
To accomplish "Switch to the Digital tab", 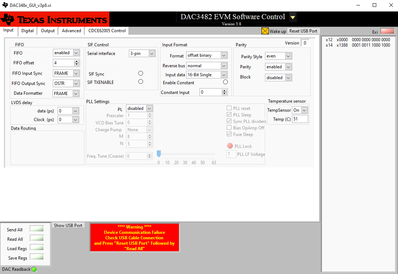I will click(x=28, y=31).
